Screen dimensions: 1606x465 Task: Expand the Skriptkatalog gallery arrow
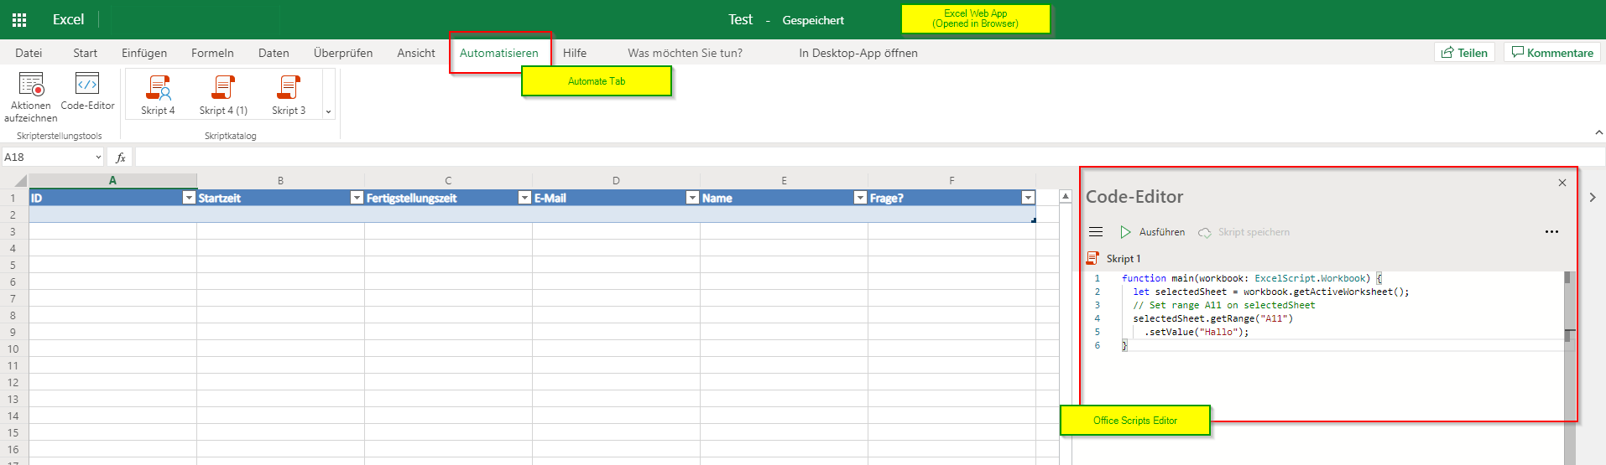click(328, 111)
